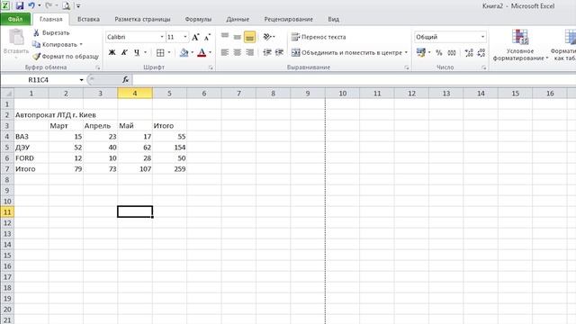576x324 pixels.
Task: Open merge and center dropdown arrow
Action: pyautogui.click(x=406, y=52)
